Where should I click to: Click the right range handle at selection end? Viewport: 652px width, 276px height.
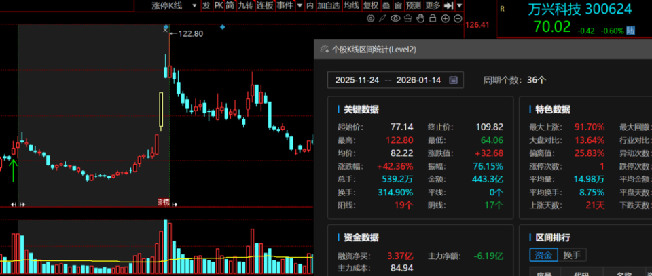point(174,204)
